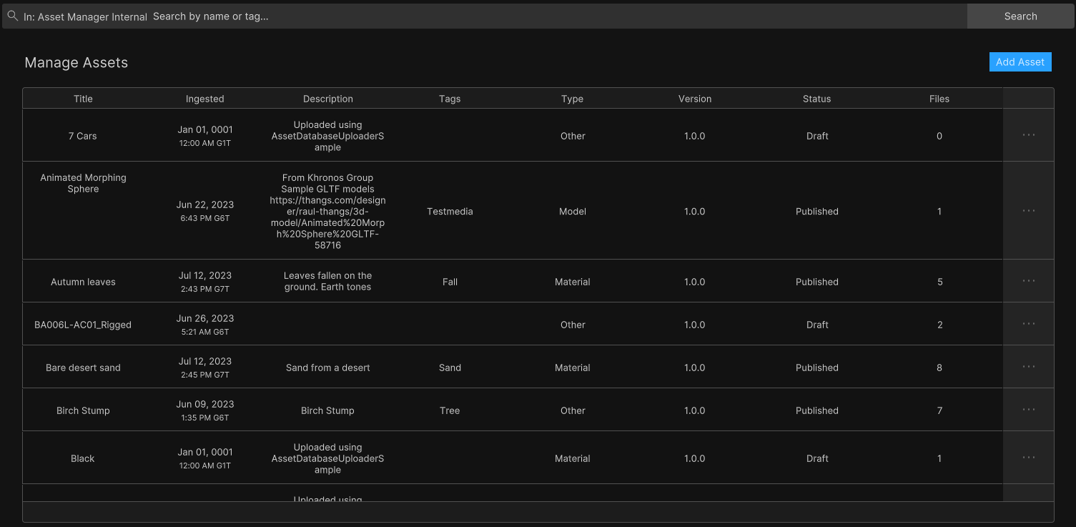Viewport: 1076px width, 527px height.
Task: Open the actions menu for BA006L-AC01_Rigged
Action: point(1028,324)
